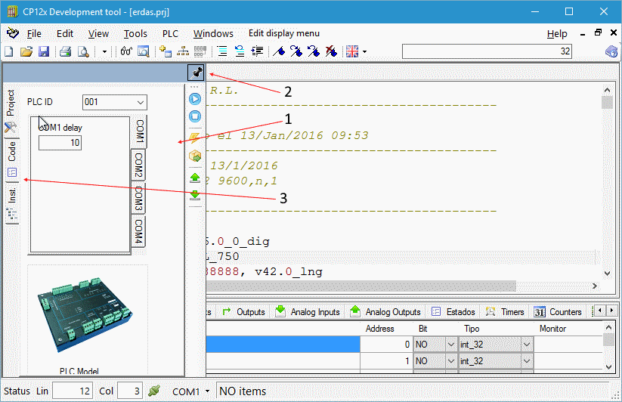Viewport: 622px width, 402px height.
Task: Click the COM1 delay input field
Action: (60, 143)
